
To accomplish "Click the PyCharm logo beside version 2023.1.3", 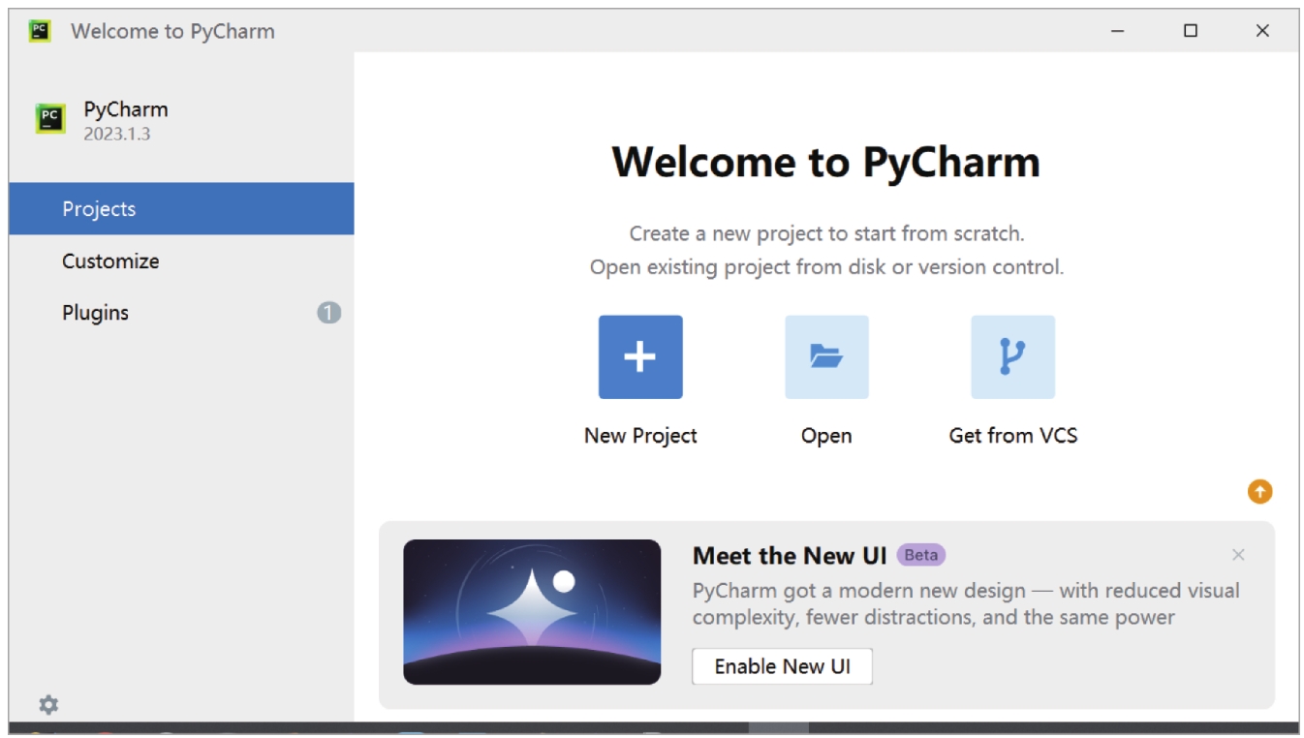I will 50,119.
